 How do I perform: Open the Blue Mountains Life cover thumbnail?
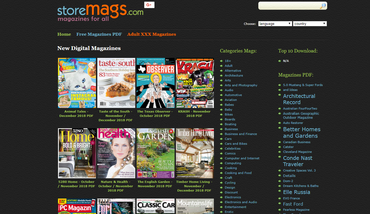[x=195, y=206]
